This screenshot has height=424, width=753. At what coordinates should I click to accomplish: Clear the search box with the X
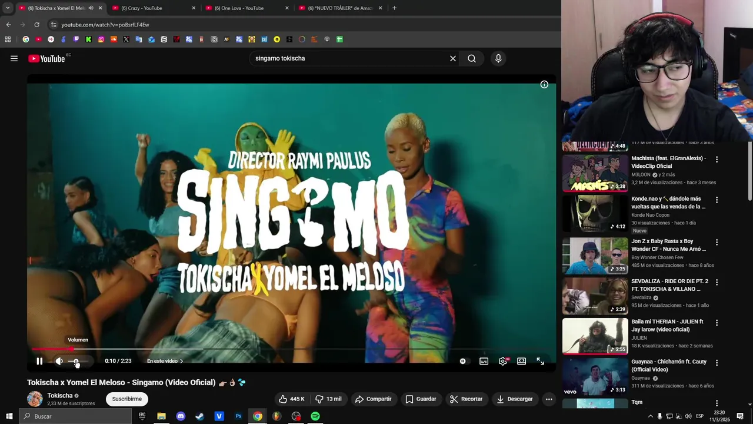(453, 58)
